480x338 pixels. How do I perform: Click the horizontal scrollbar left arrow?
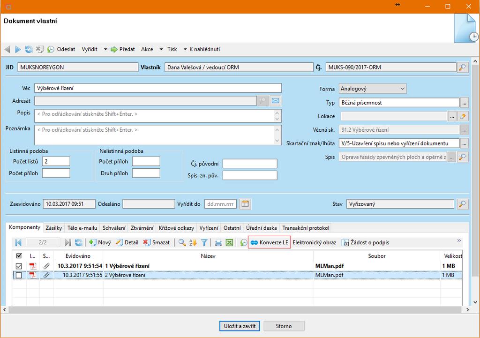tap(4, 310)
